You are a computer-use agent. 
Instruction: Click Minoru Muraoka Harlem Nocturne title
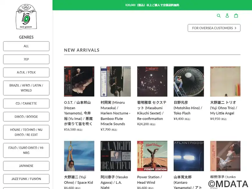[x=115, y=113]
